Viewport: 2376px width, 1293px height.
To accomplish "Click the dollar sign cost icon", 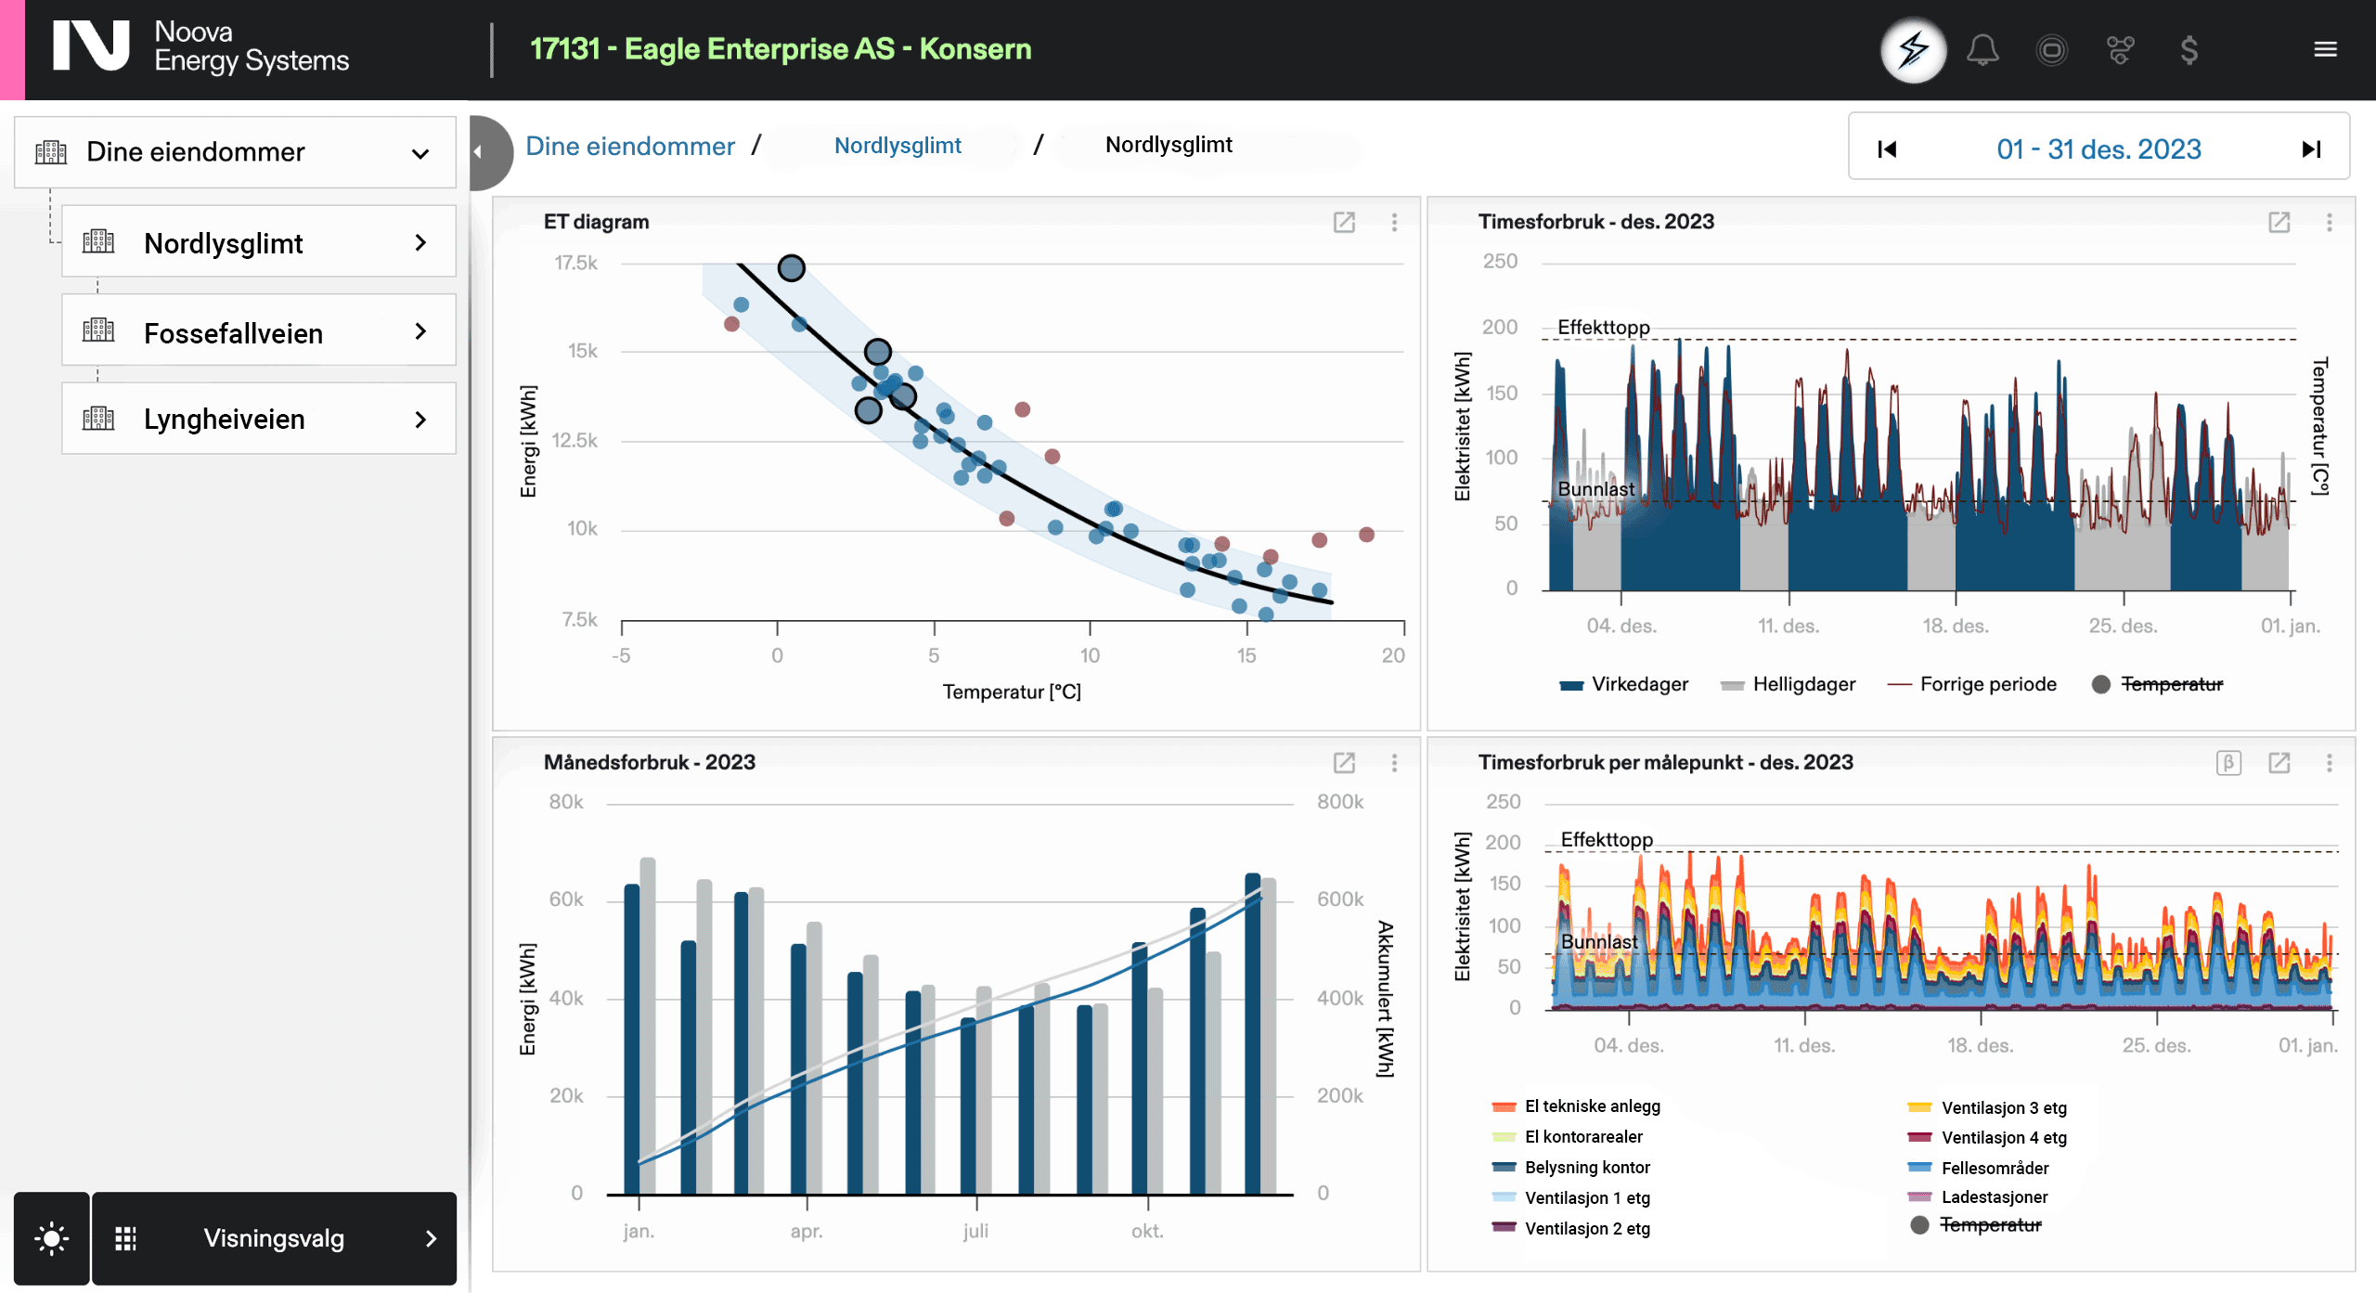I will pyautogui.click(x=2189, y=50).
